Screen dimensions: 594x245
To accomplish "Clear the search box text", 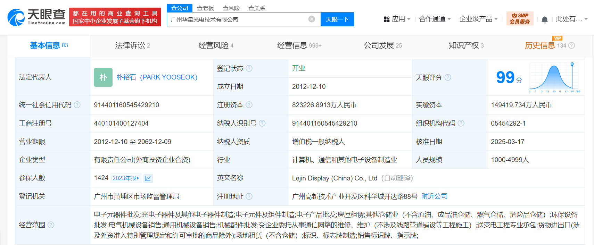I will (x=312, y=19).
